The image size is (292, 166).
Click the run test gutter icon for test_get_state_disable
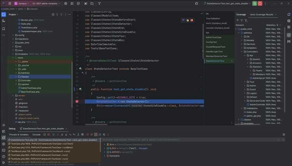[80, 89]
